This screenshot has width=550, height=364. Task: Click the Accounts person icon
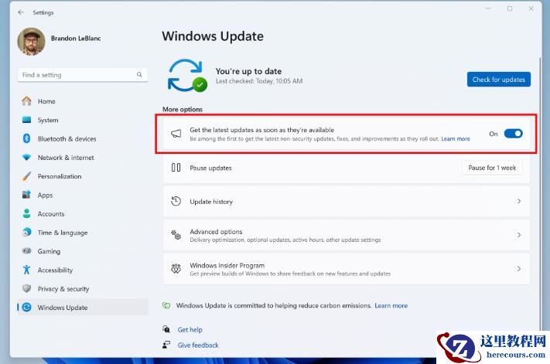(26, 213)
